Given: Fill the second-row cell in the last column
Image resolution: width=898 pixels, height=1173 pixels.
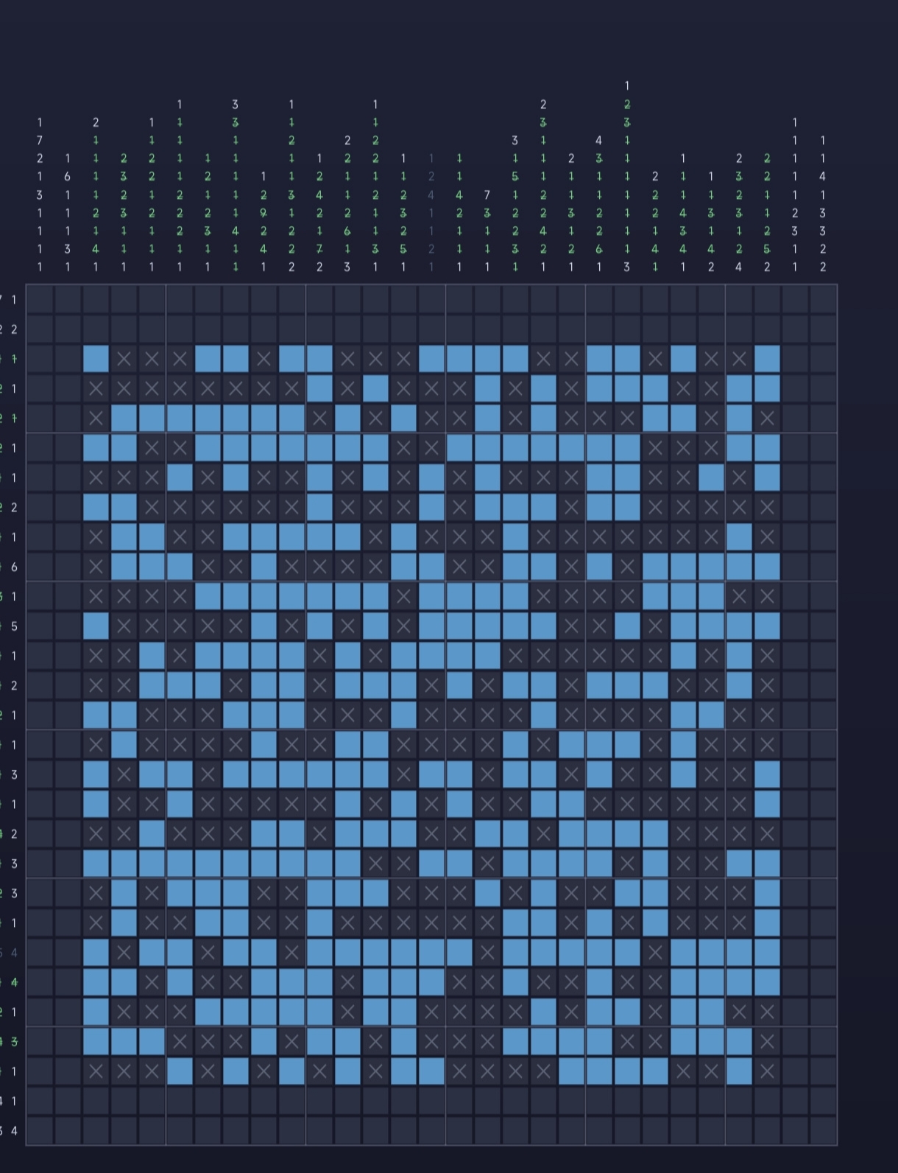Looking at the screenshot, I should pyautogui.click(x=823, y=329).
